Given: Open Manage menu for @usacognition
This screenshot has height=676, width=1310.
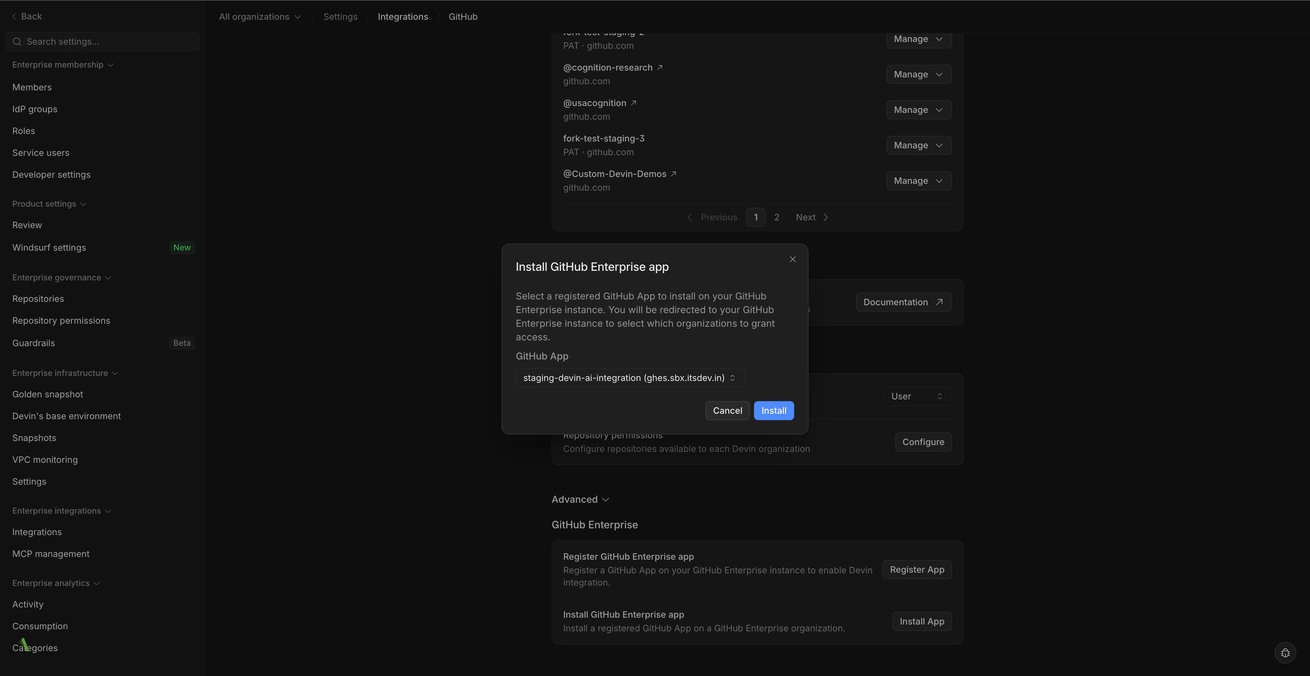Looking at the screenshot, I should coord(918,110).
